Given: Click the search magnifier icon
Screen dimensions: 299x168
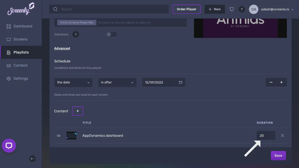Looking at the screenshot, I should pos(55,9).
